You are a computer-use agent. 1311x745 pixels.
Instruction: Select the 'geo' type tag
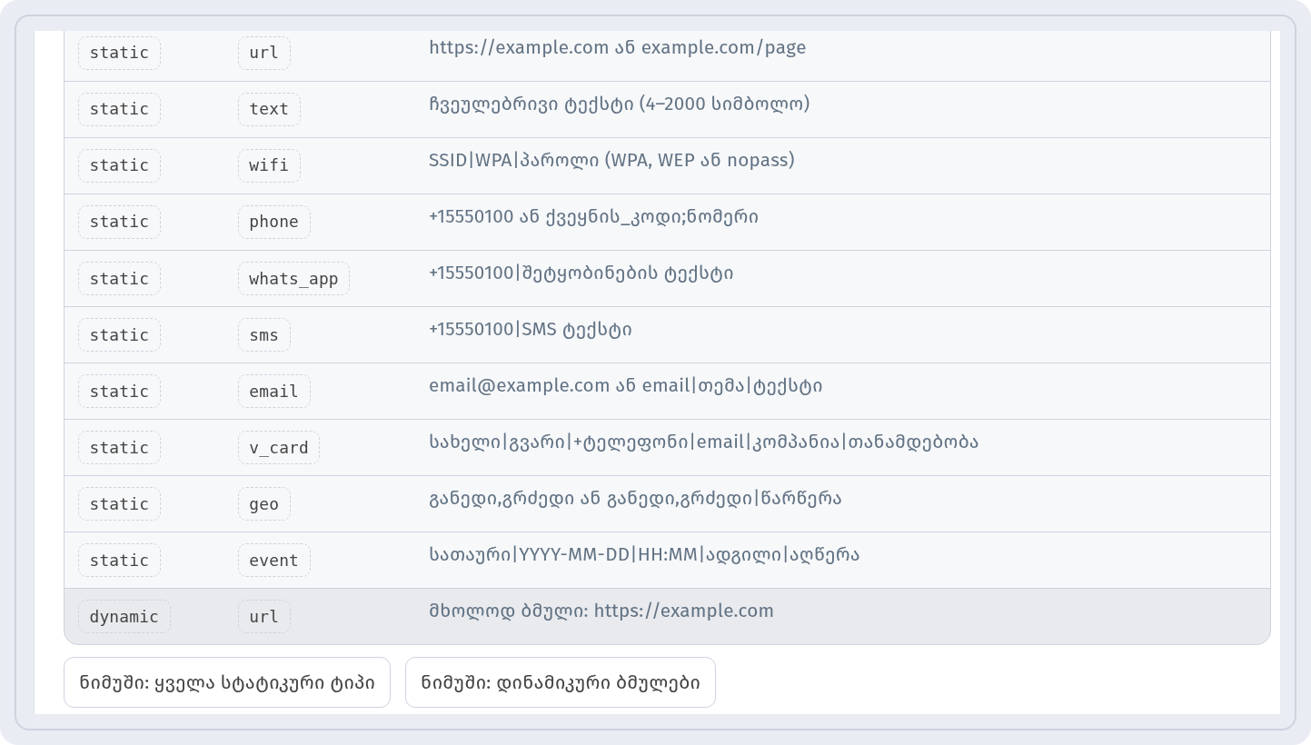[x=264, y=504]
